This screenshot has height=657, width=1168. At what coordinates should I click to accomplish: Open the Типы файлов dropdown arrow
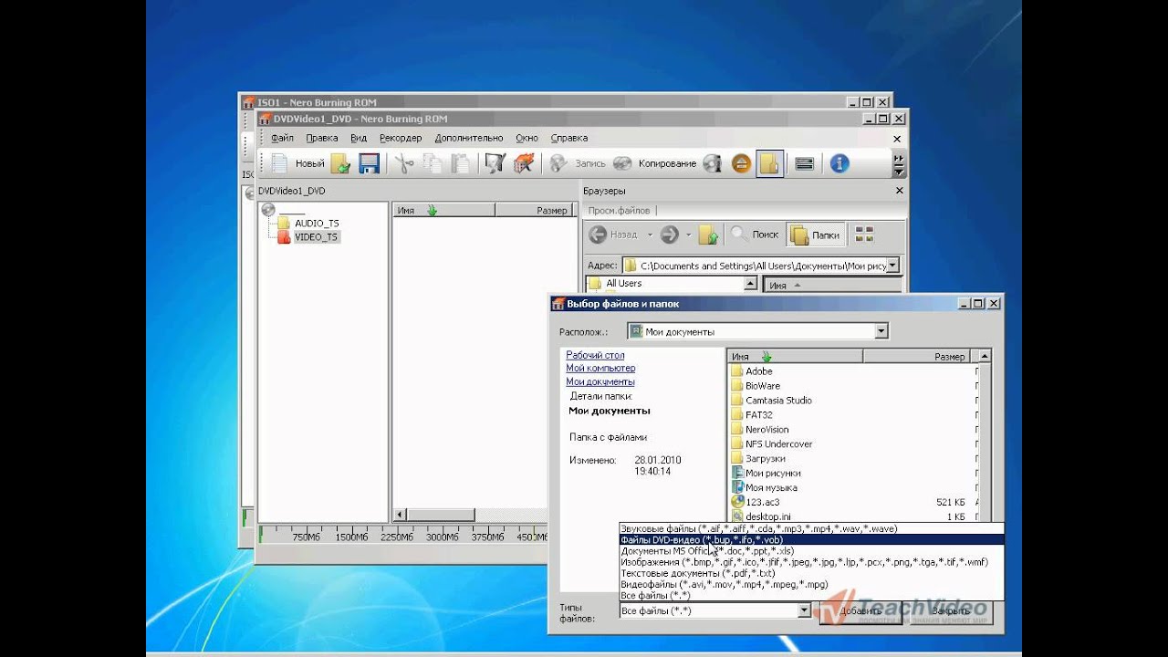pos(804,610)
